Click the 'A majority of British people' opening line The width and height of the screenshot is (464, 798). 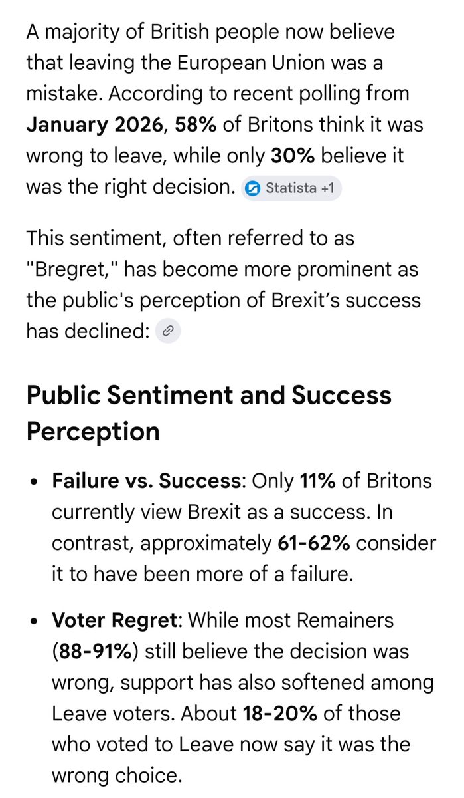coord(210,31)
